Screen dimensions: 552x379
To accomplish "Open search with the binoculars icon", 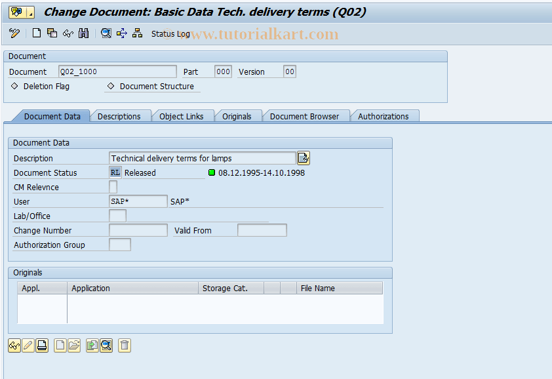I will pos(83,32).
